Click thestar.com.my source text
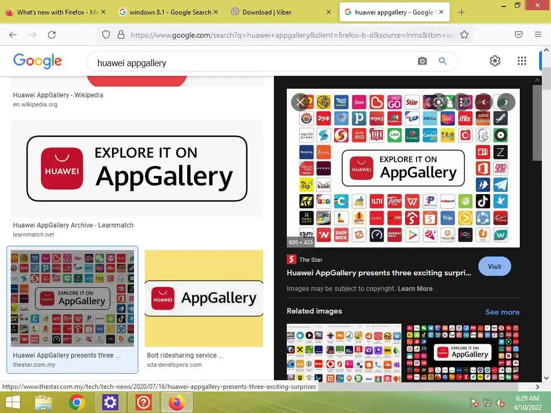The image size is (551, 413). (34, 365)
